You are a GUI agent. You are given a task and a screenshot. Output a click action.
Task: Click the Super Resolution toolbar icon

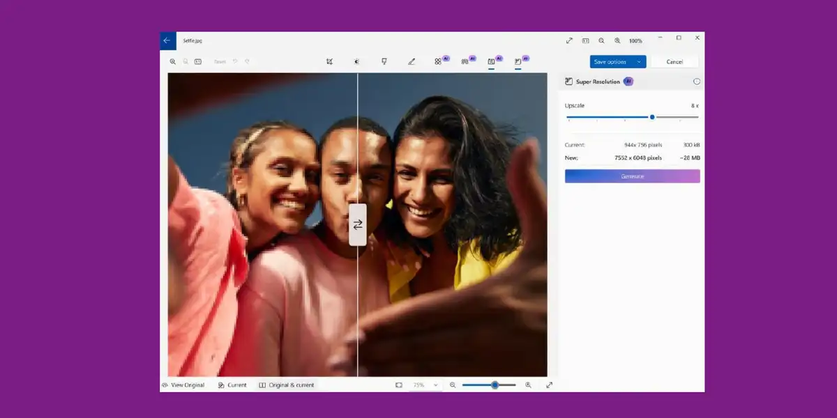point(518,61)
